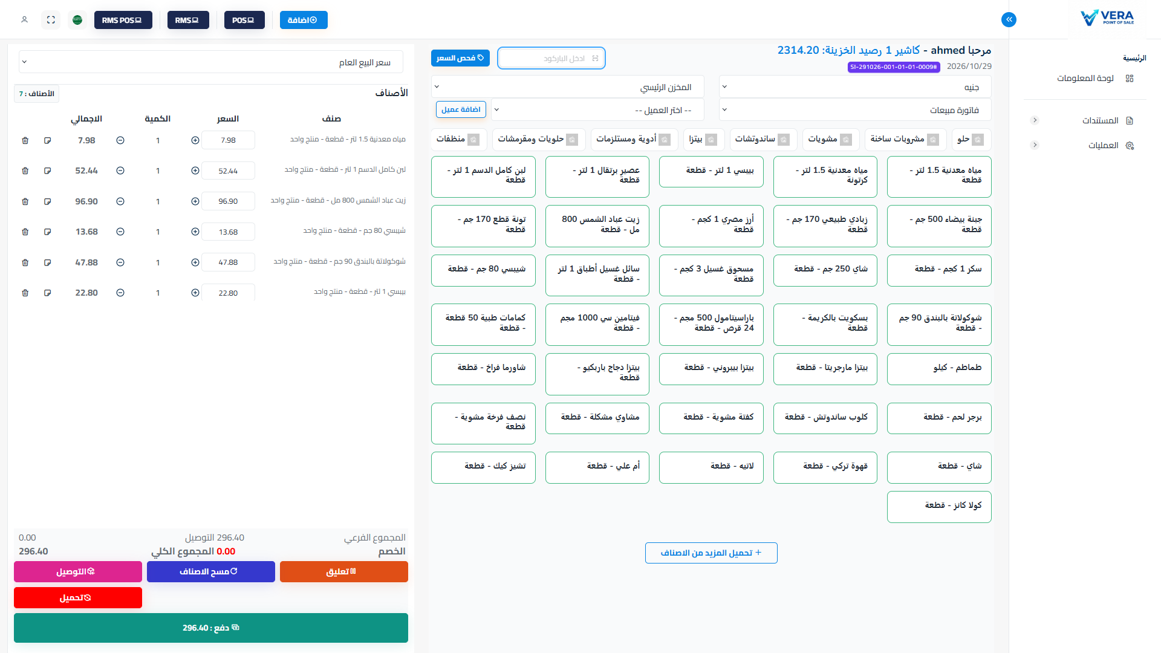Click the price field showing 52.44
Viewport: 1161px width, 653px height.
[x=228, y=171]
